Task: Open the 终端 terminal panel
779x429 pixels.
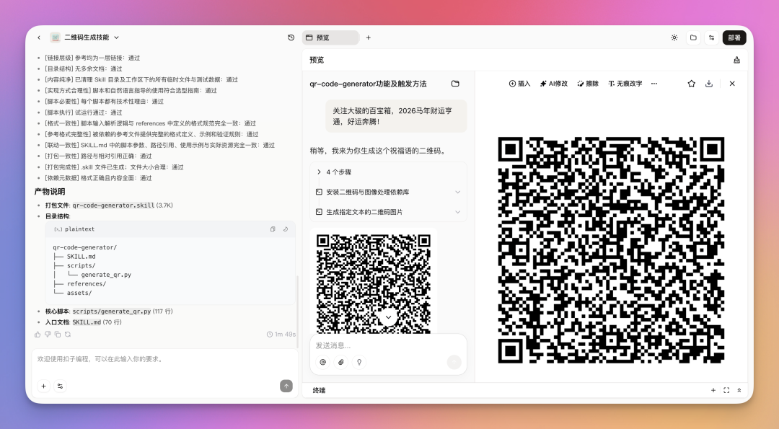Action: click(x=319, y=390)
